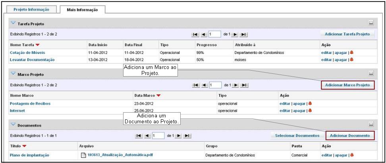Image resolution: width=386 pixels, height=163 pixels.
Task: Click panel icon at right of Documentos header
Action: pos(371,125)
